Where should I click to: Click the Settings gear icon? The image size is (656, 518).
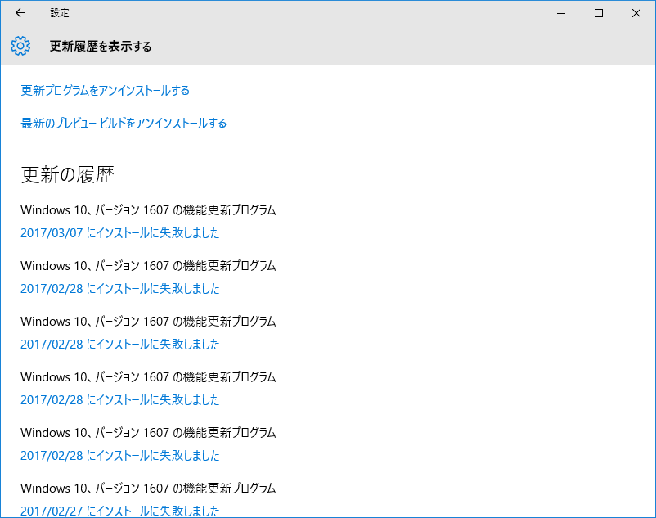pos(20,46)
